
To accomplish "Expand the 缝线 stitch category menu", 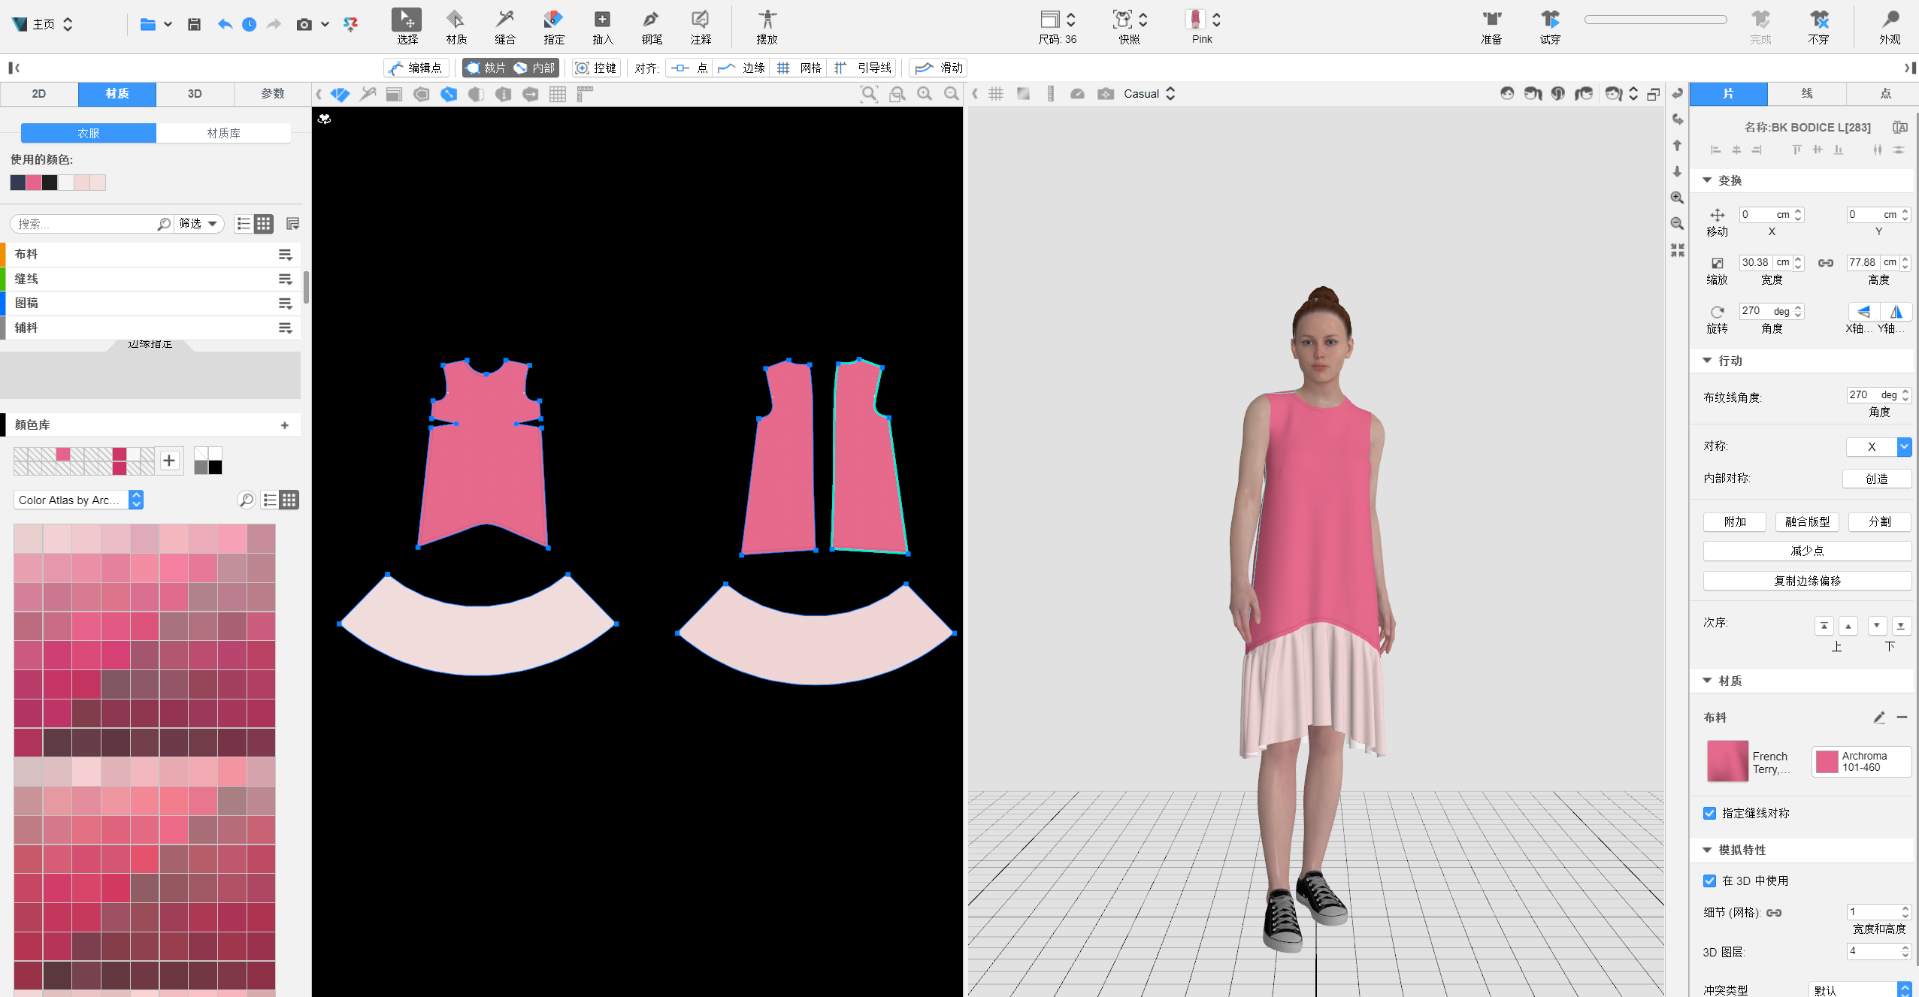I will coord(286,279).
